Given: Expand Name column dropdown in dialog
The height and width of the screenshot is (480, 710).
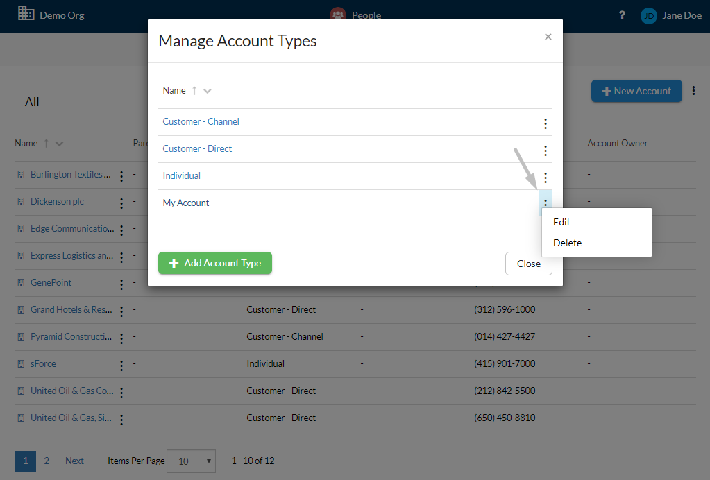Looking at the screenshot, I should [208, 91].
